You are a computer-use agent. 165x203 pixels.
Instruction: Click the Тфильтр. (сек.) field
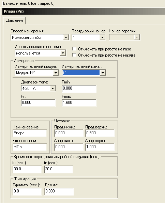coord(27,191)
